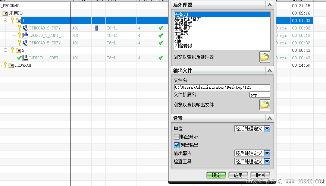Click time 00:01:33 cell
The image size is (326, 186).
click(x=301, y=21)
